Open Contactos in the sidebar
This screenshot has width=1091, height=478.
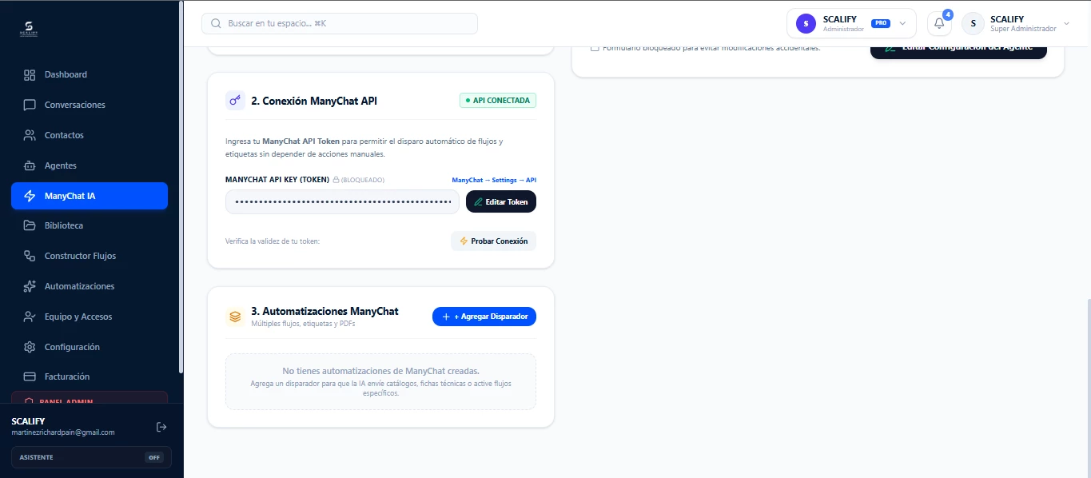[x=90, y=136]
